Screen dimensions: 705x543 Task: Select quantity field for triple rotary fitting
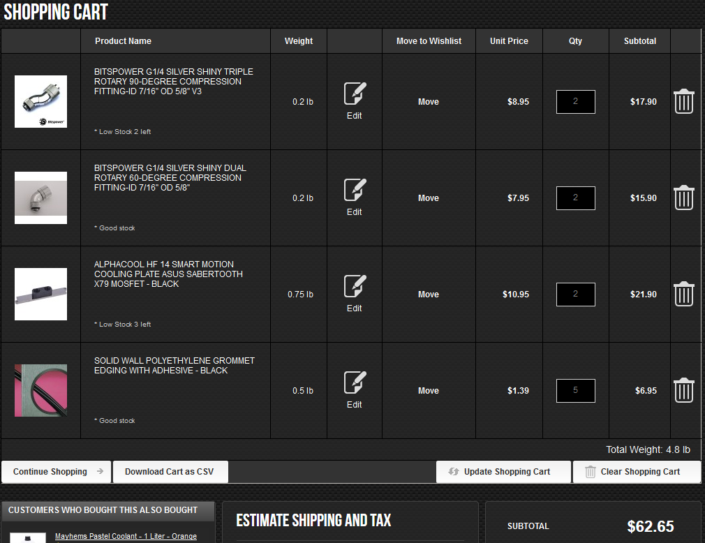(575, 102)
